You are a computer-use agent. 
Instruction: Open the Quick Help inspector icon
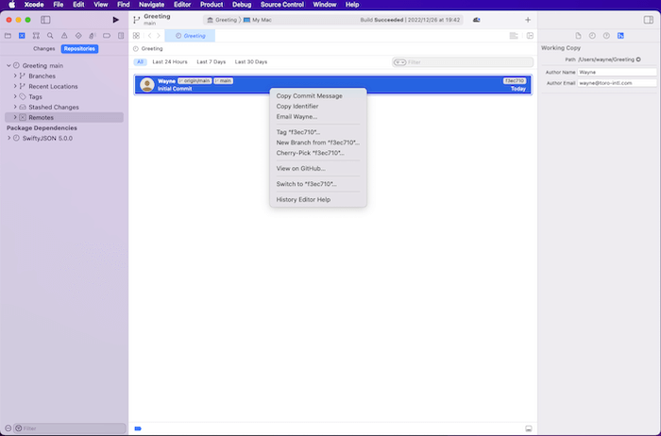point(606,36)
